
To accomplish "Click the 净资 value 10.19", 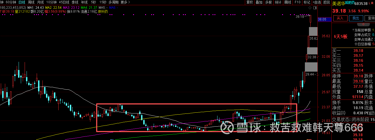I will 358,108.
